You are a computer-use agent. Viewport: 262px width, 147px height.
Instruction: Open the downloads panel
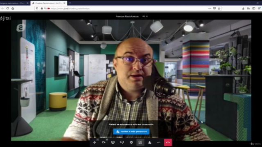point(243,9)
